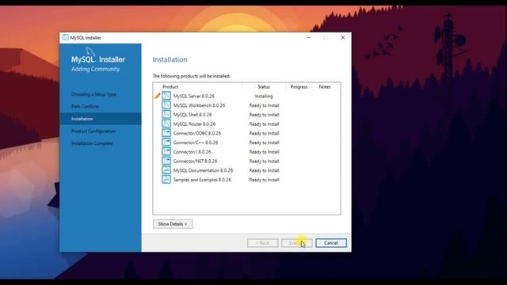Select the Connector/C++ 8.0.26 row text
This screenshot has width=507, height=285.
pyautogui.click(x=196, y=142)
